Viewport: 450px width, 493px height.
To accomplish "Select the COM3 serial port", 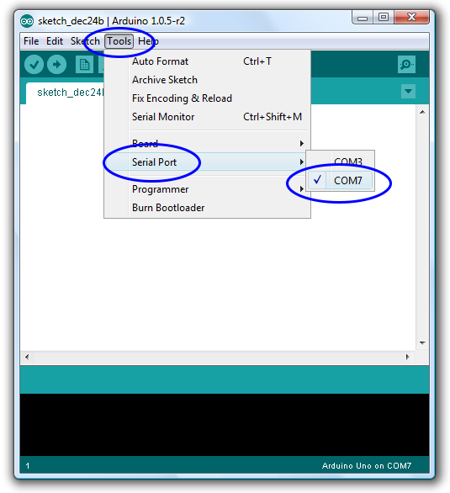I will 341,162.
